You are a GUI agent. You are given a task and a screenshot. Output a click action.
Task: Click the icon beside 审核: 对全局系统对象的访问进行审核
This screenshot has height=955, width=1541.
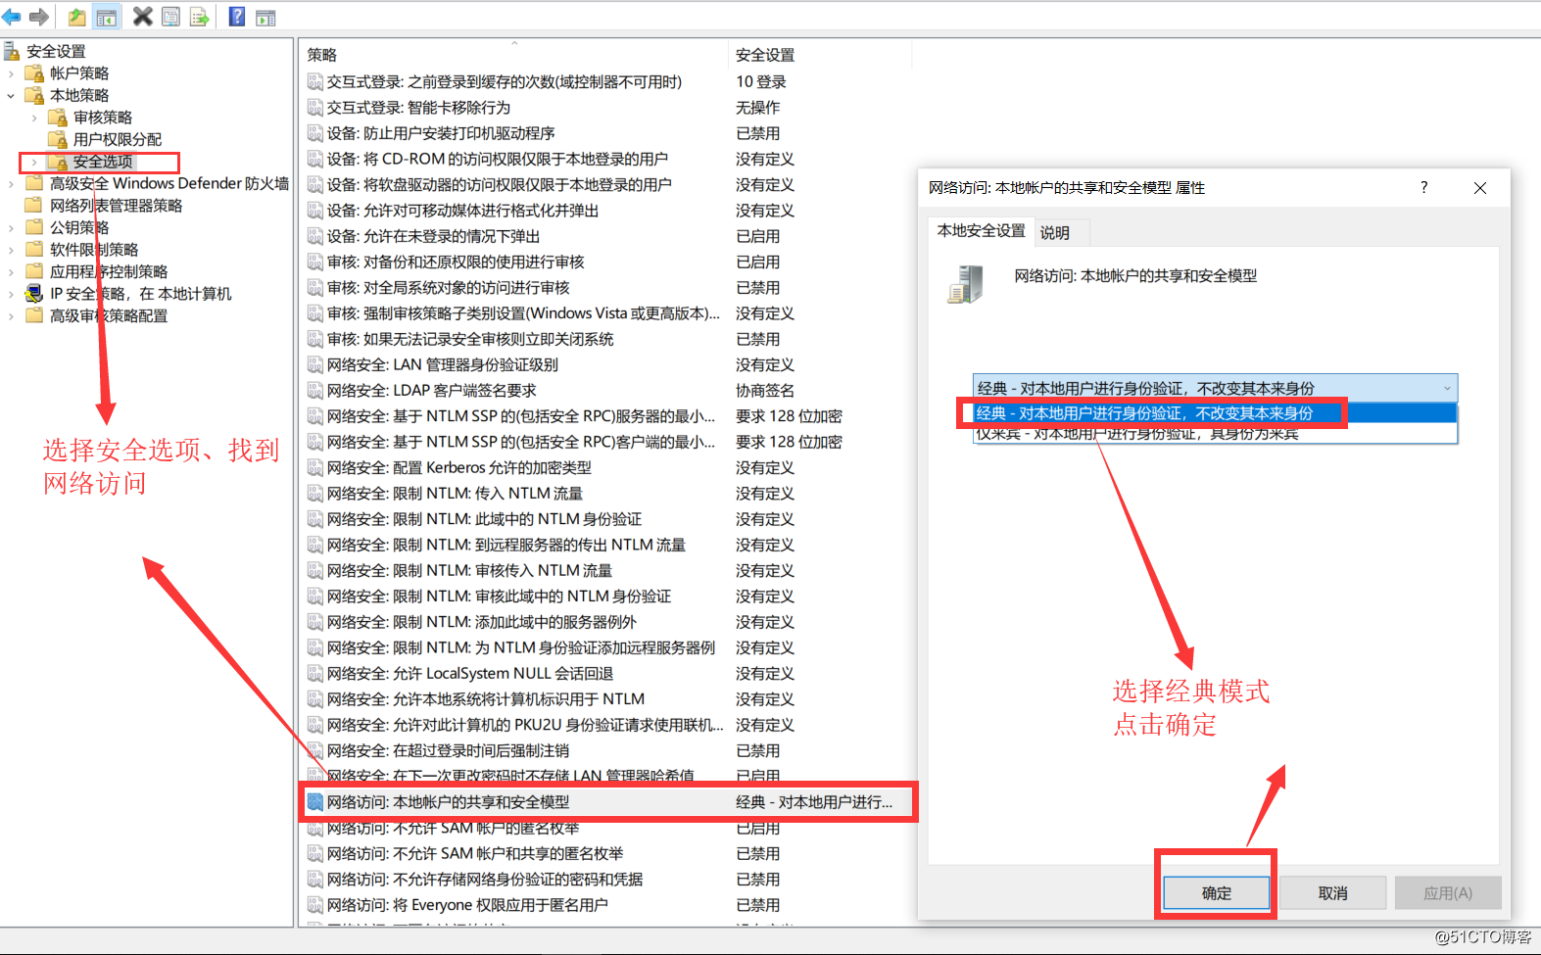315,288
